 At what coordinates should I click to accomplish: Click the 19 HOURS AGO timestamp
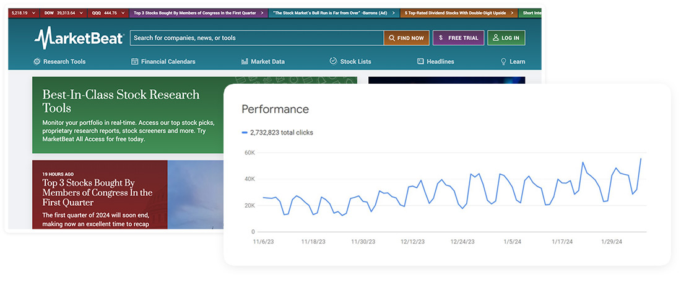coord(58,174)
